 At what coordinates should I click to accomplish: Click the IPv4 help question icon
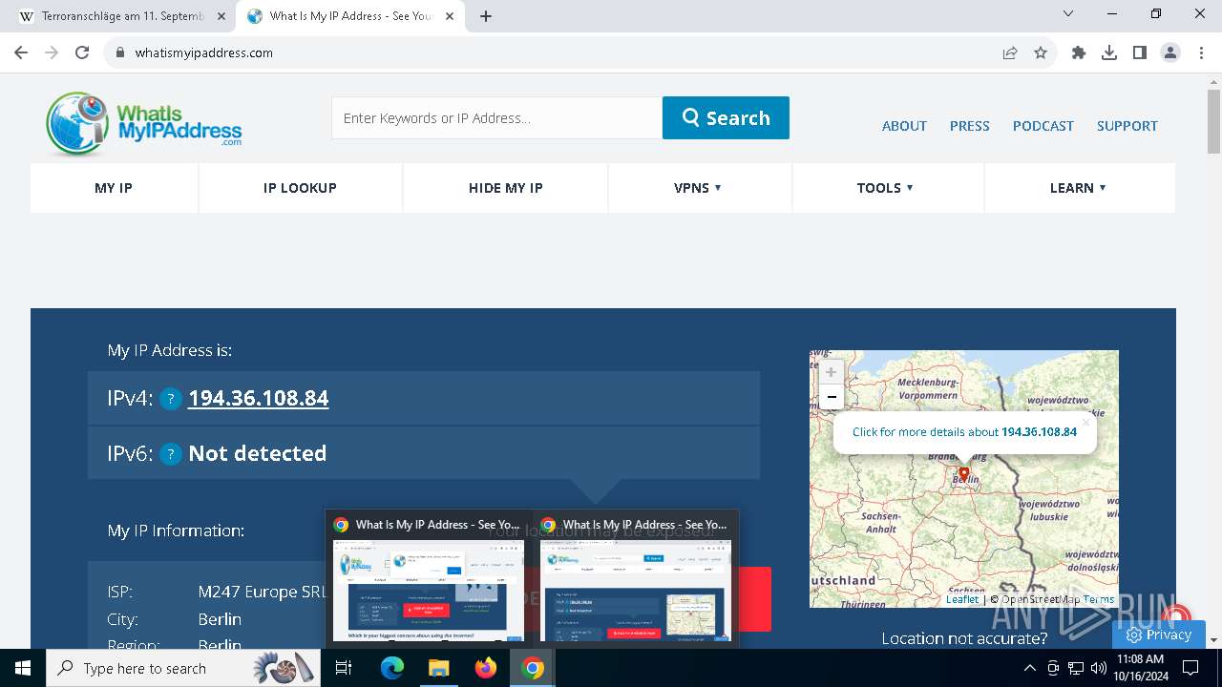point(170,399)
